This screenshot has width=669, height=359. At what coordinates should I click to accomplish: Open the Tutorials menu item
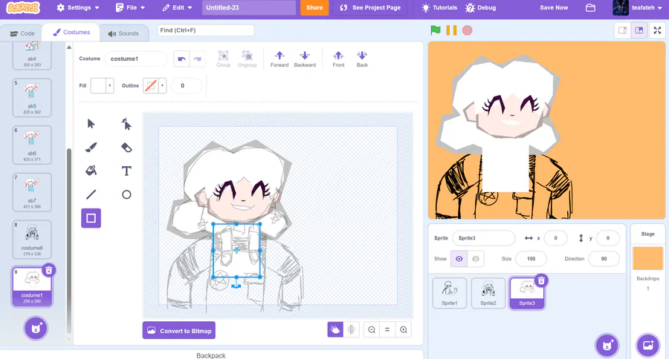pos(439,7)
